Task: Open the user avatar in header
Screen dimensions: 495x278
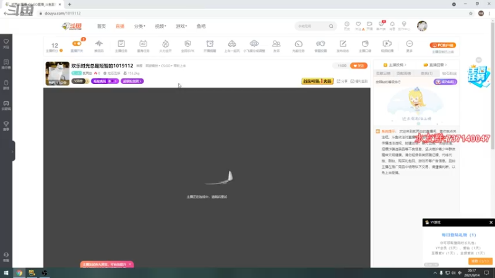Action: tap(422, 26)
